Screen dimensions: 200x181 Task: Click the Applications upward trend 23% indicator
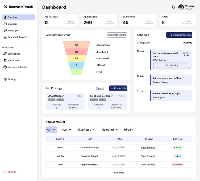(109, 21)
